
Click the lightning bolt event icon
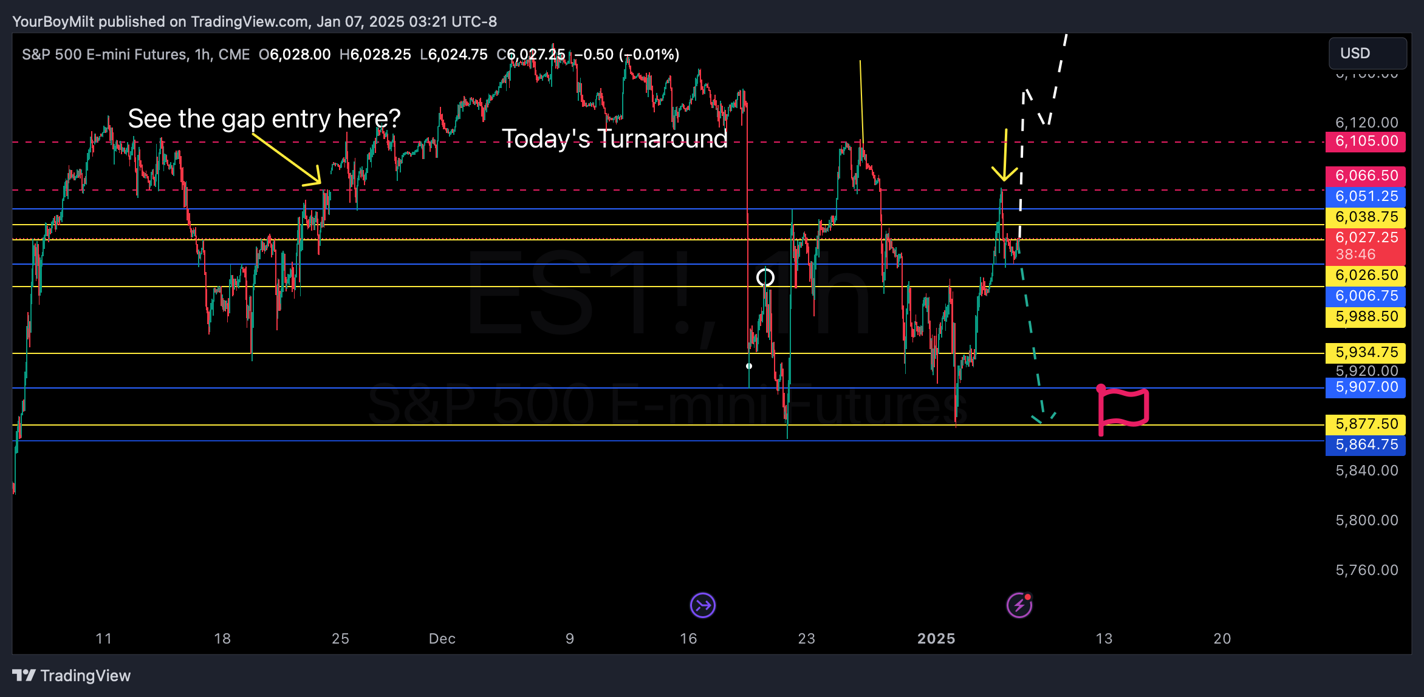pos(1019,605)
